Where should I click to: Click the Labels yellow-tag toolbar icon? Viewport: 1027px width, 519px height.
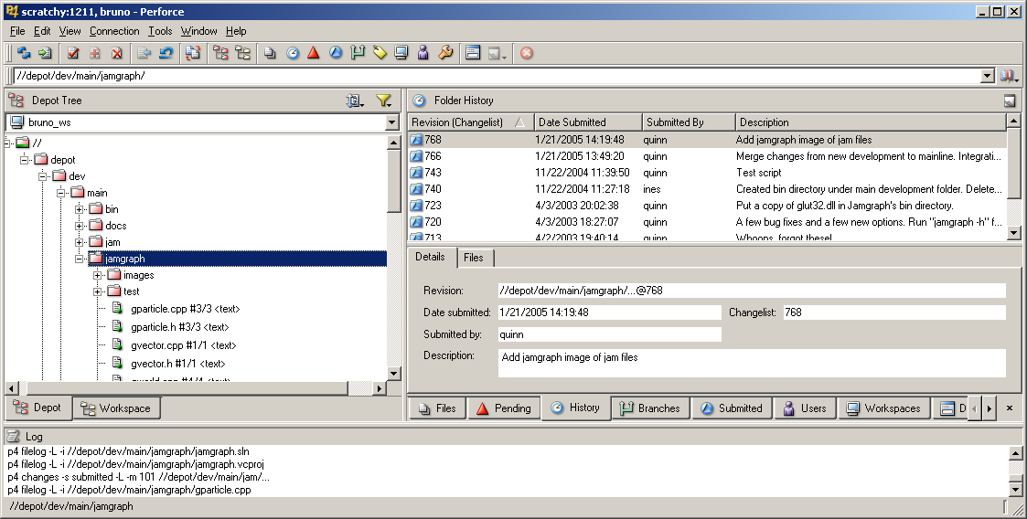point(380,53)
